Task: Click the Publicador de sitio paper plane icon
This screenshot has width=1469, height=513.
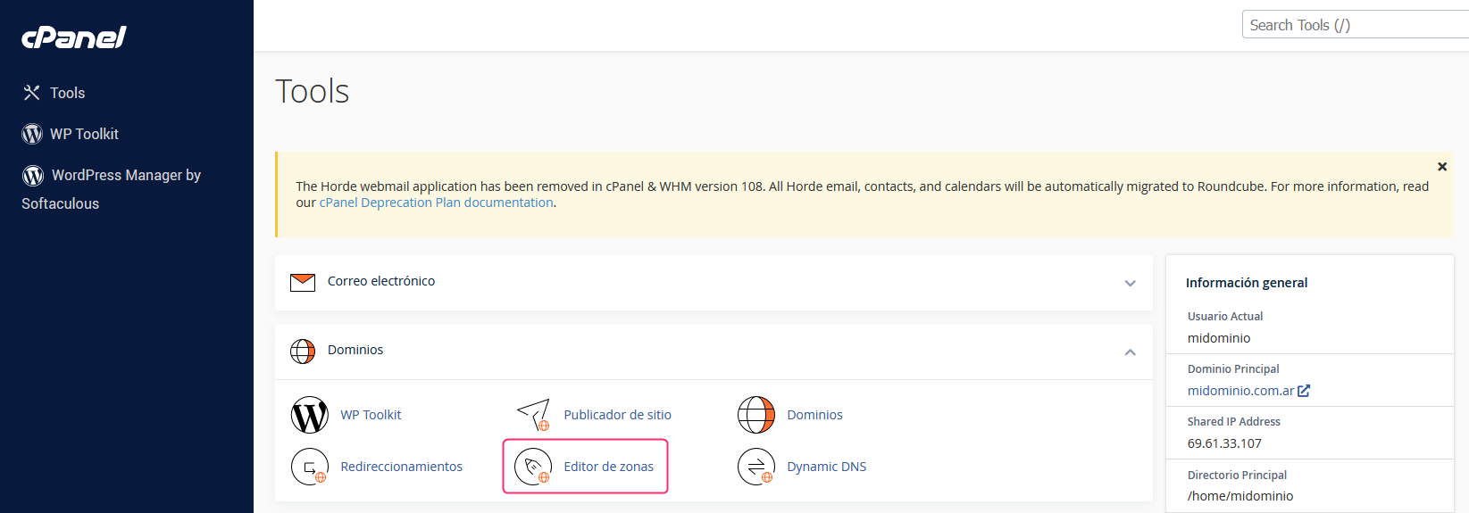Action: coord(533,415)
